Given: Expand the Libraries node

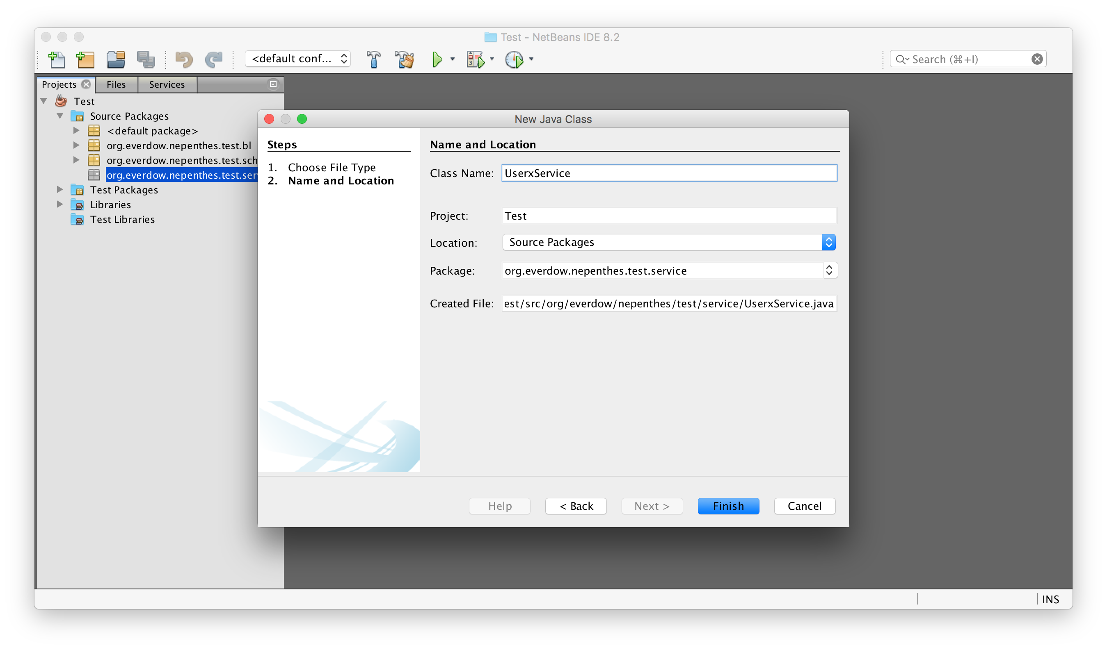Looking at the screenshot, I should coord(60,204).
